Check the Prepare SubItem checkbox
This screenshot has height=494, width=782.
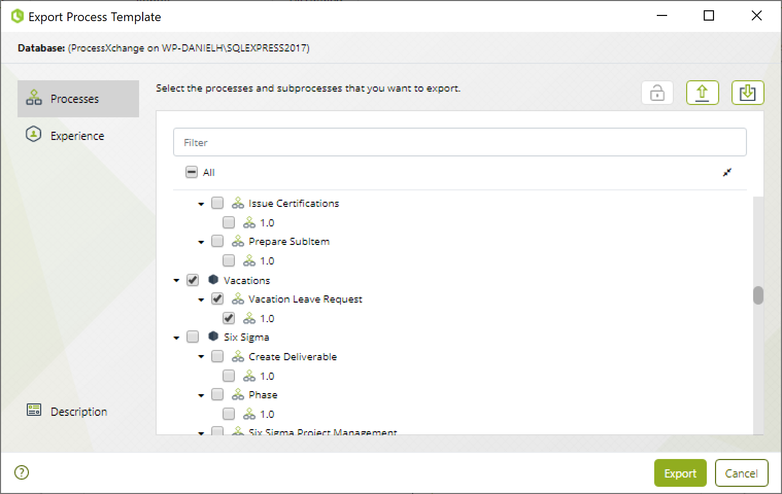tap(217, 241)
